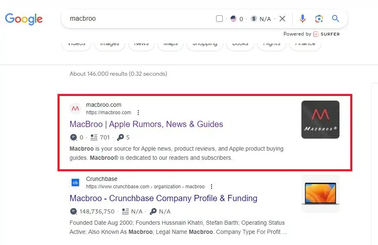Open the Crunchbase Company Profile result link
This screenshot has width=378, height=245.
[163, 198]
